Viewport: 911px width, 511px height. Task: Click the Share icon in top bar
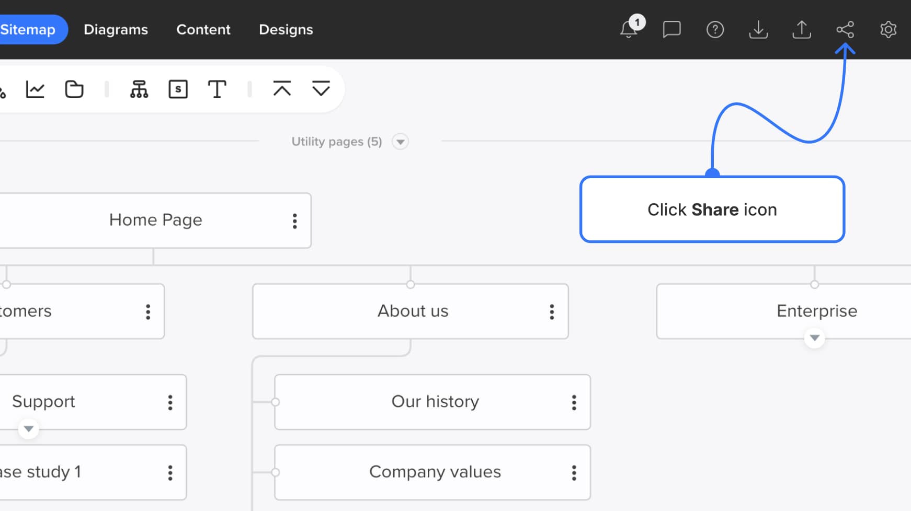coord(845,29)
